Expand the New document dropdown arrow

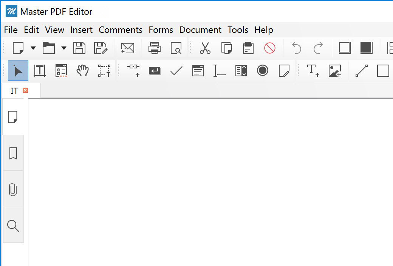click(x=33, y=48)
